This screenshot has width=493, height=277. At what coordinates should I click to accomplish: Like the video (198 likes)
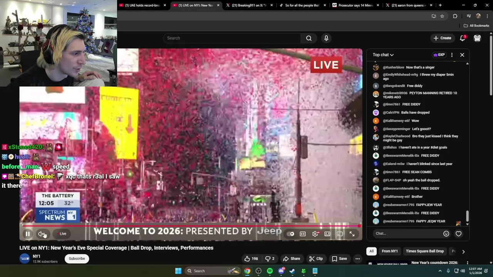pyautogui.click(x=251, y=259)
